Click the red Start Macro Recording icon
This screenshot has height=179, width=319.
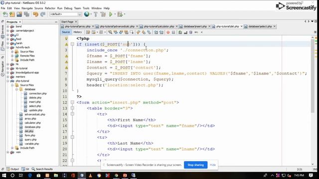click(x=168, y=32)
